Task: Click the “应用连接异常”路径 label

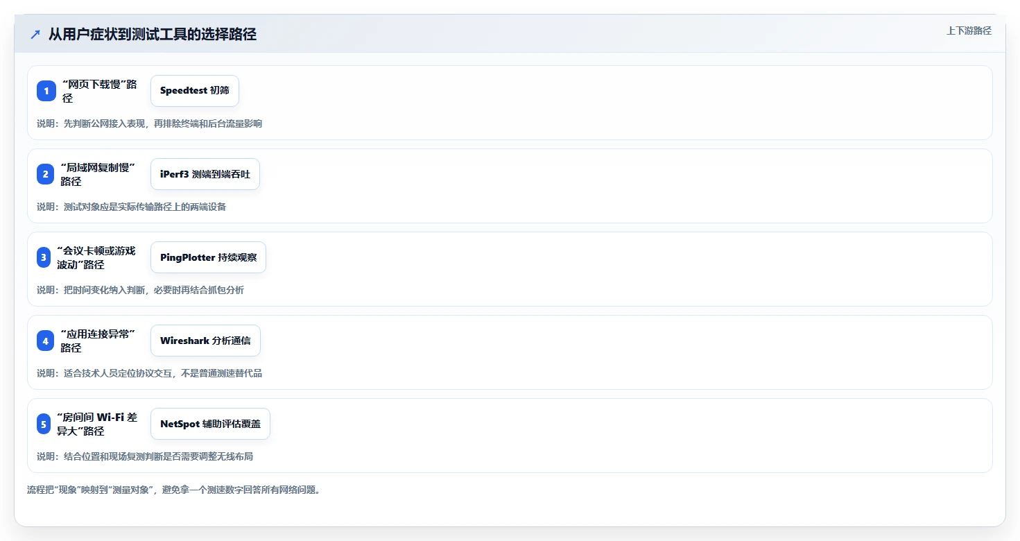Action: [97, 341]
